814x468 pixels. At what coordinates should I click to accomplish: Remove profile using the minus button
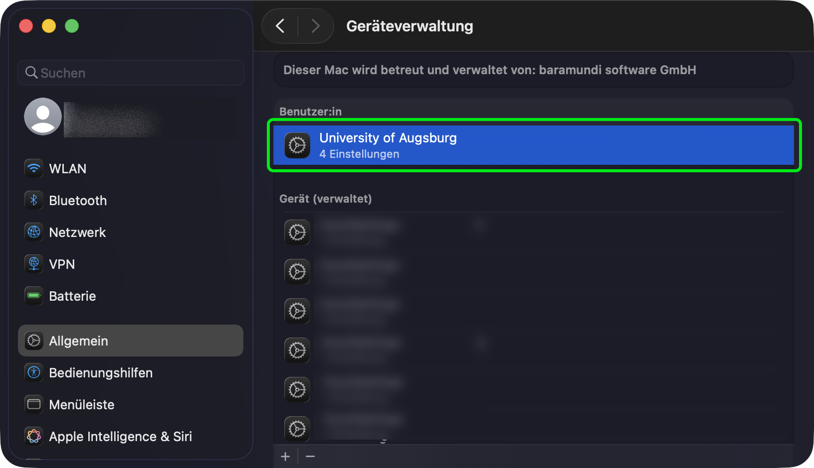point(310,457)
